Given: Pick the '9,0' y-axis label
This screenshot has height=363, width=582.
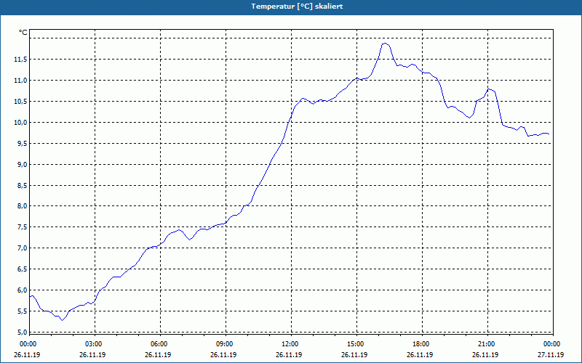Looking at the screenshot, I should (x=22, y=165).
